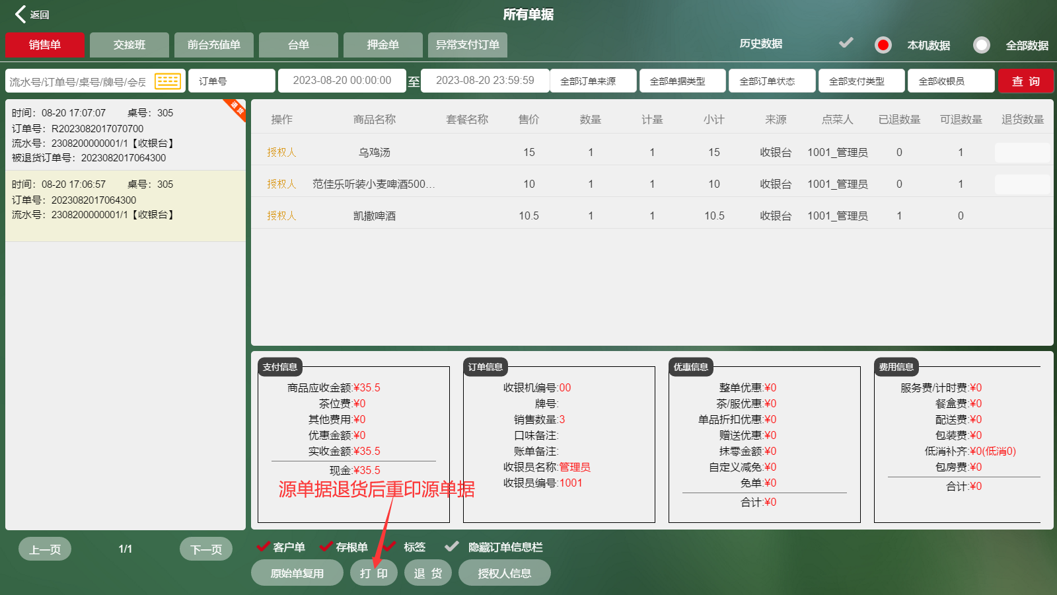
Task: Toggle the 存根单 checkbox
Action: point(326,547)
